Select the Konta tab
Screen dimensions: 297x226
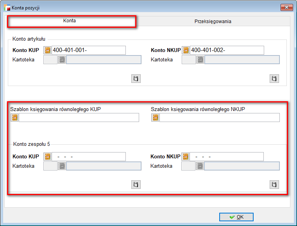click(70, 21)
